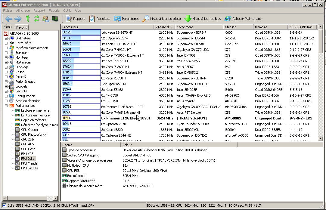
Task: Click the users icon in toolbar
Action: [x=46, y=19]
